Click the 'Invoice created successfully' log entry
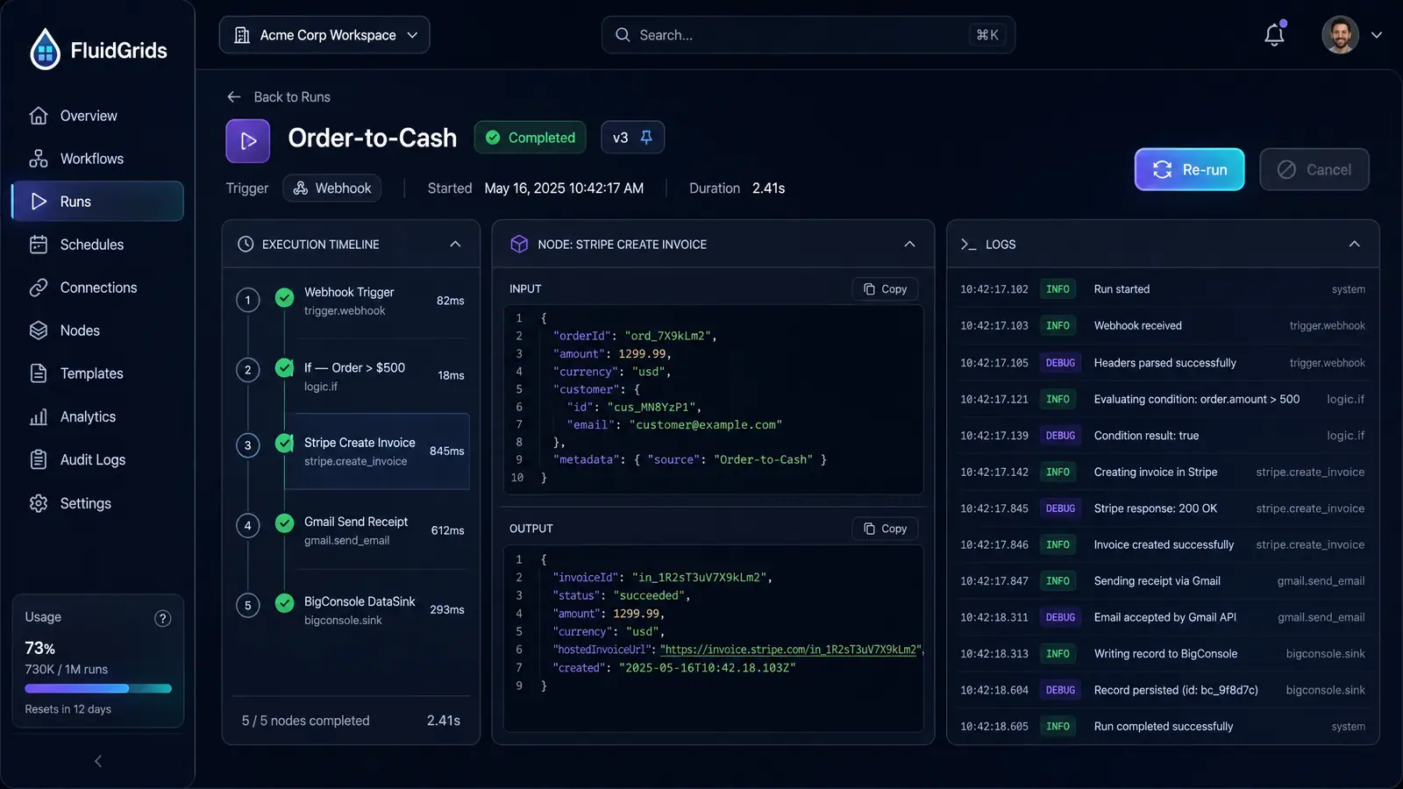The image size is (1403, 789). pos(1163,545)
